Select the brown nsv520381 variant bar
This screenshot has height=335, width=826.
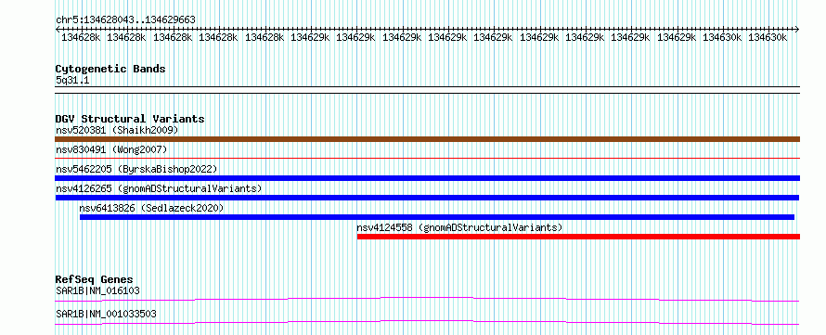pos(427,139)
